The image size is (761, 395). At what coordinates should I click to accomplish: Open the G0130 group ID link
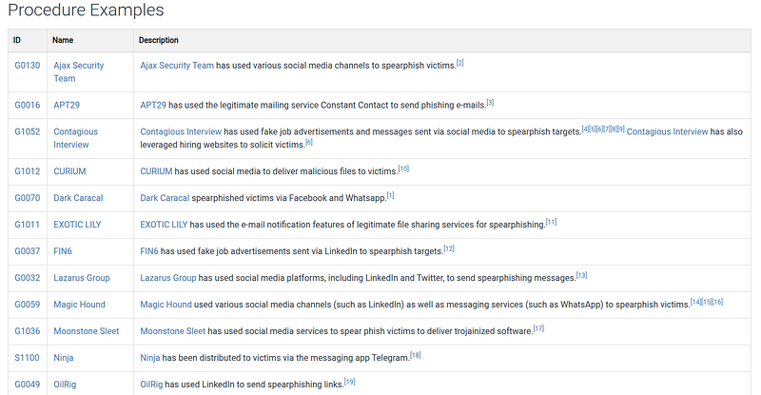[28, 65]
